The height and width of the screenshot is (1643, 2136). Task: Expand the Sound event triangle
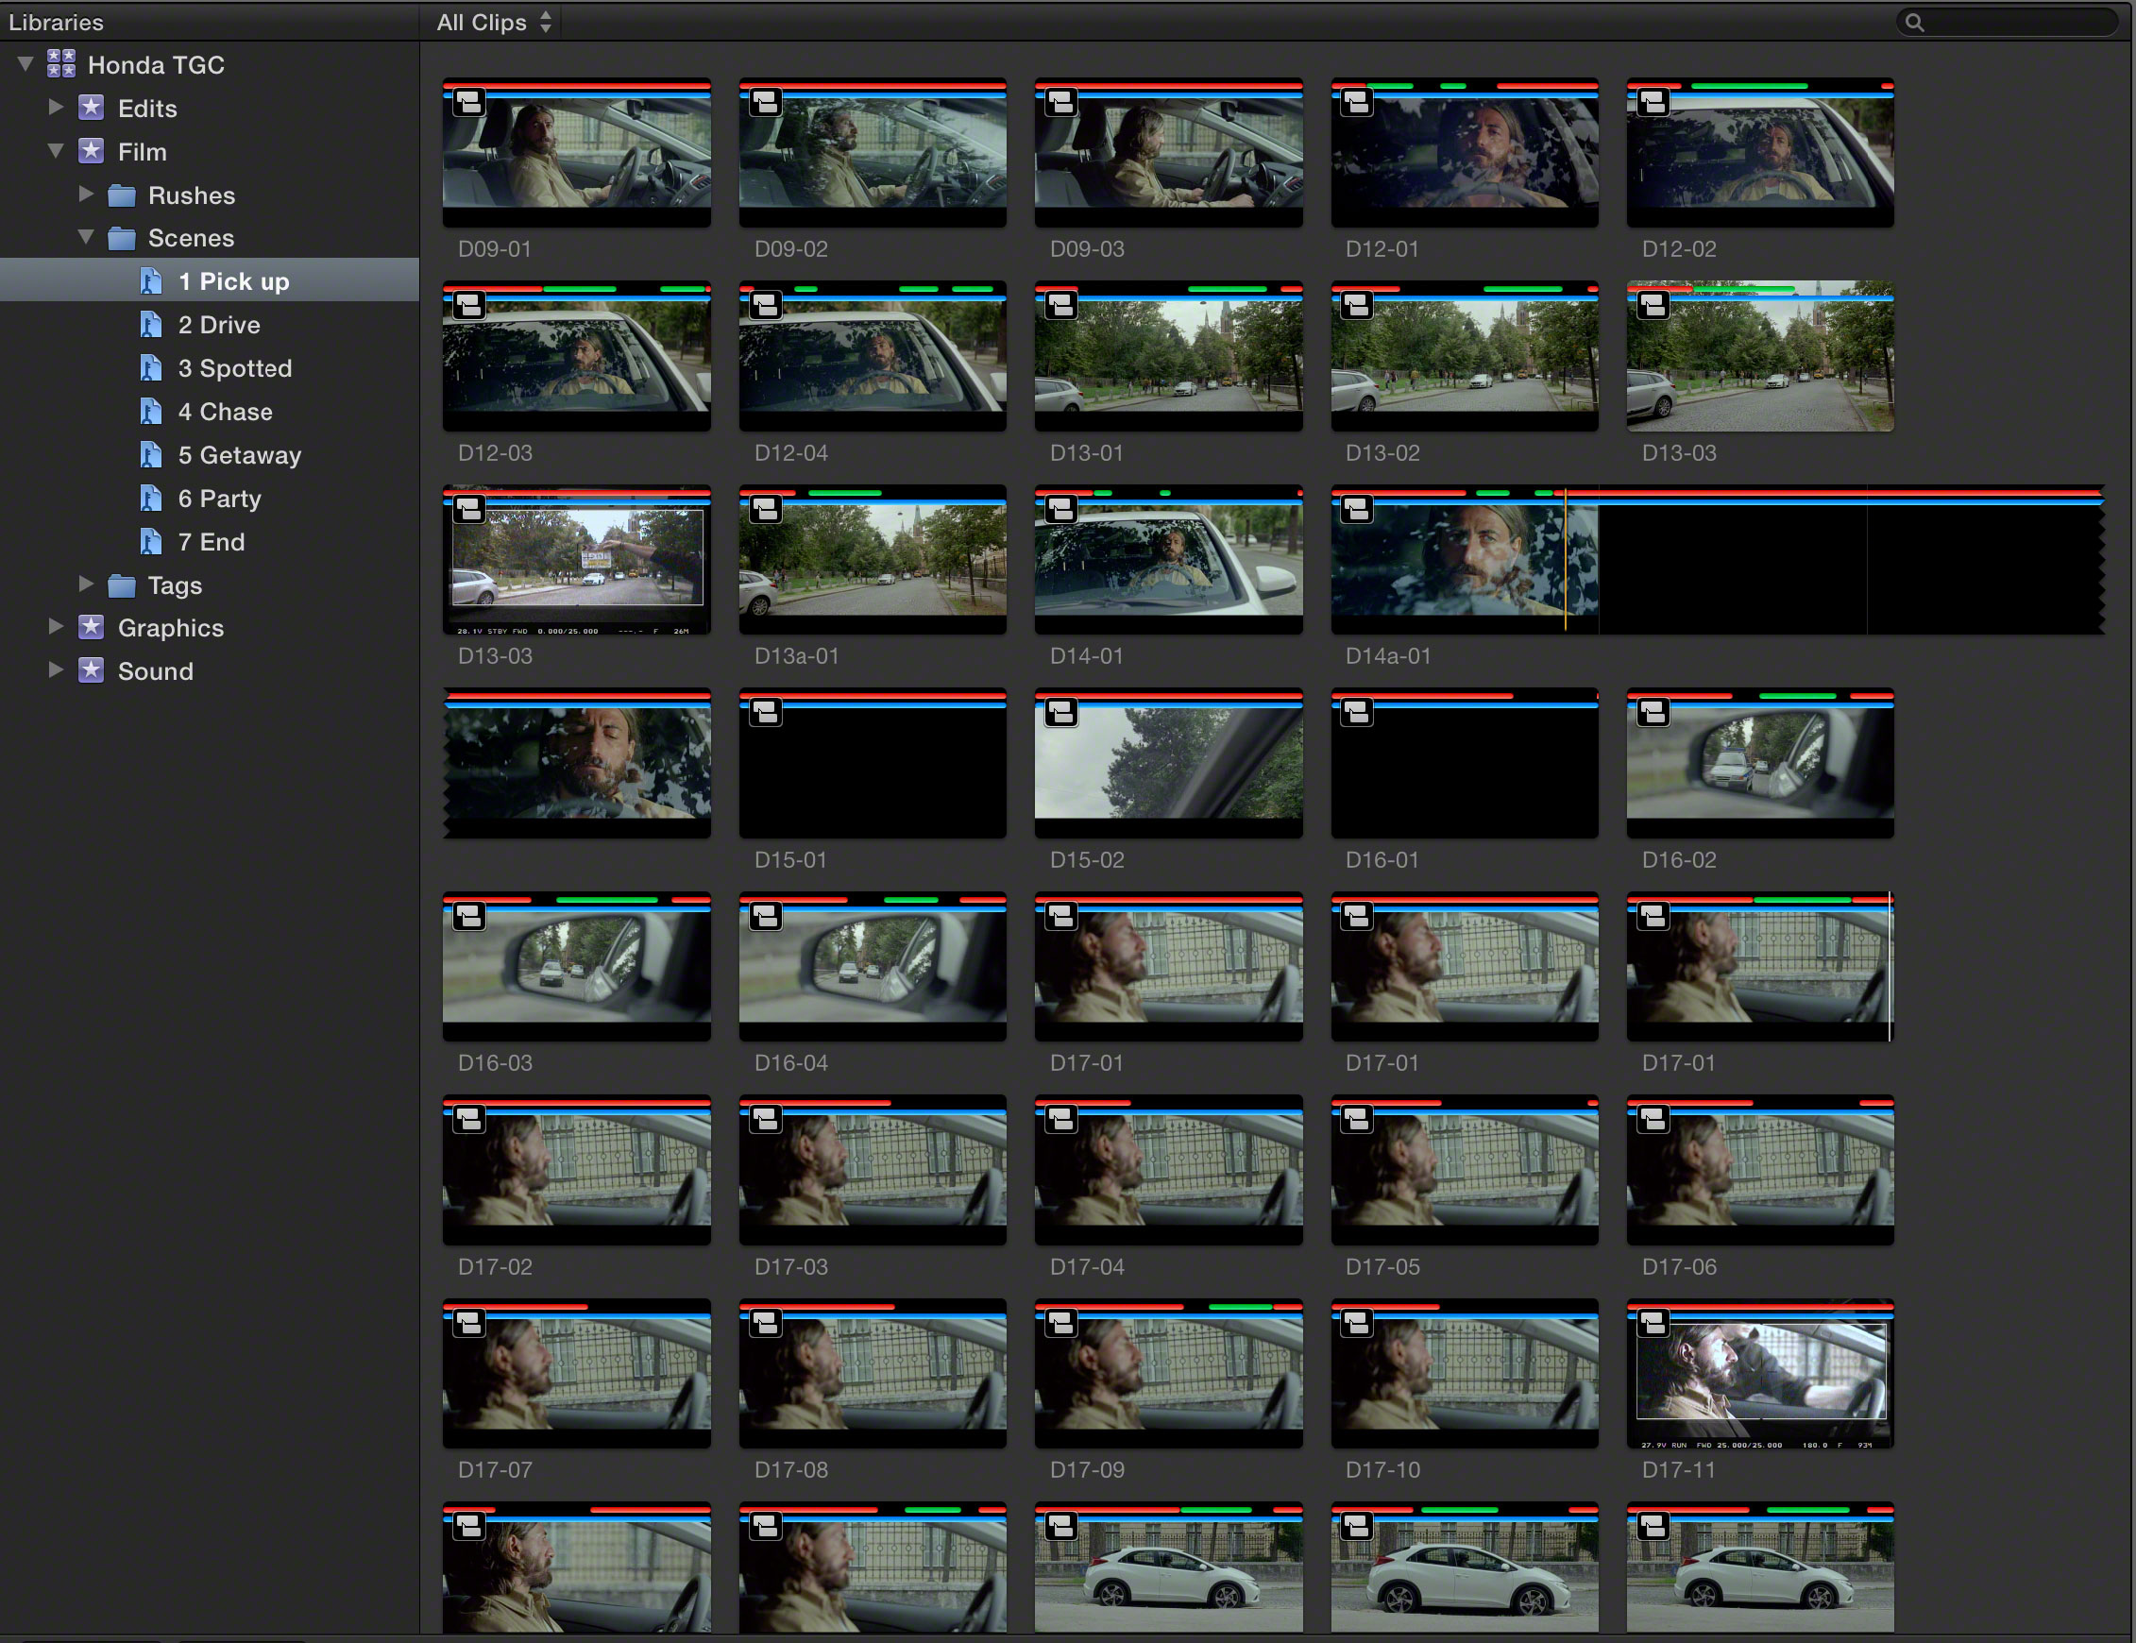(56, 669)
